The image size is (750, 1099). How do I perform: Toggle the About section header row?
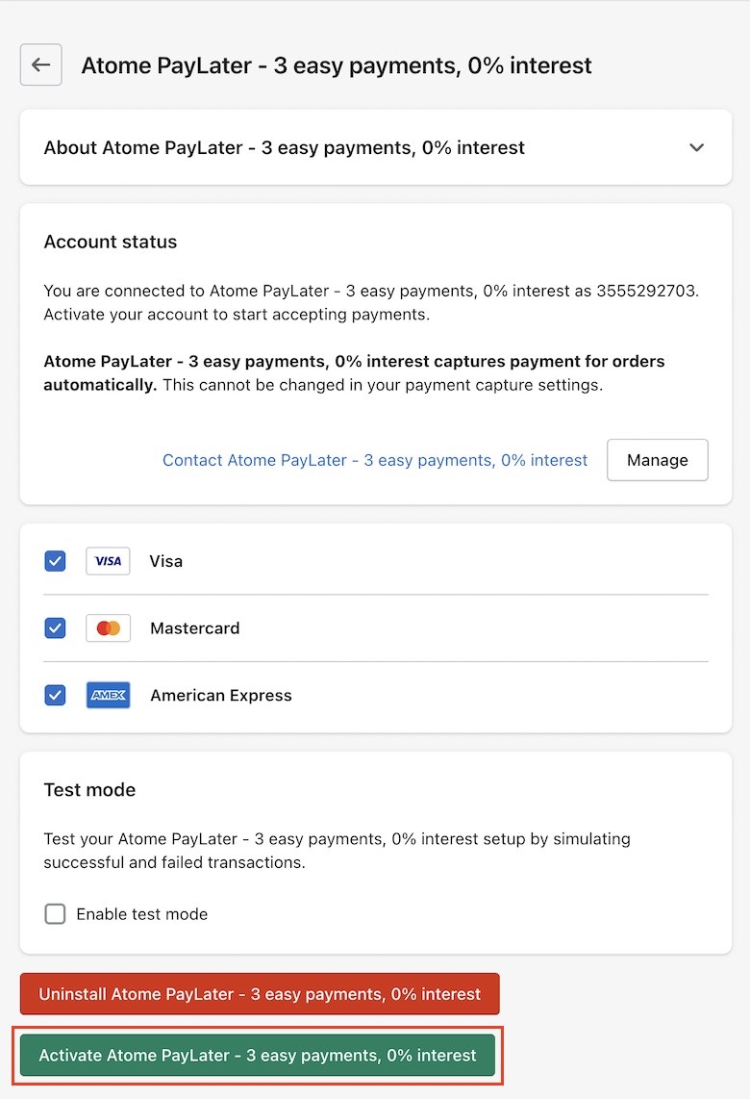(x=375, y=147)
